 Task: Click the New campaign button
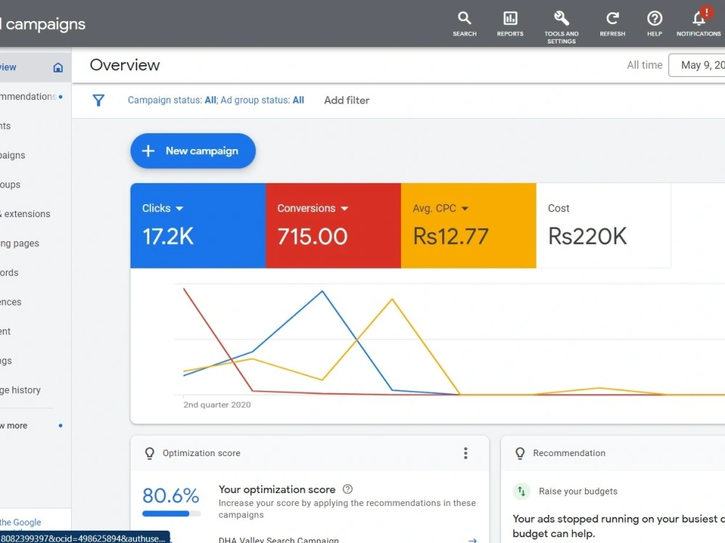point(193,151)
